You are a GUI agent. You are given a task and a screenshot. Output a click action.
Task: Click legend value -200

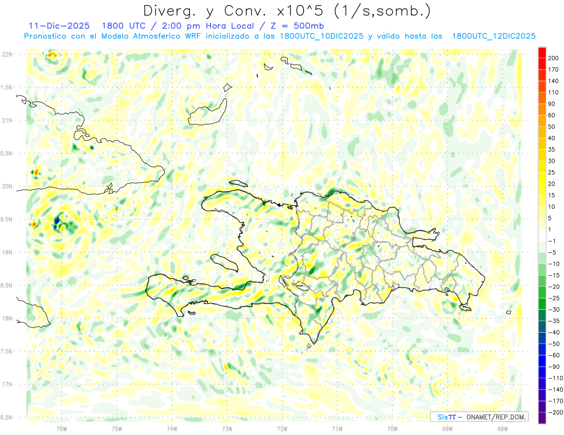pos(556,412)
